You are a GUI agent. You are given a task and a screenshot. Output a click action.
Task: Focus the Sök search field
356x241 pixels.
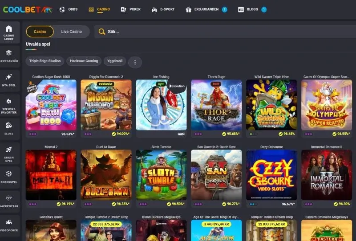(x=225, y=32)
